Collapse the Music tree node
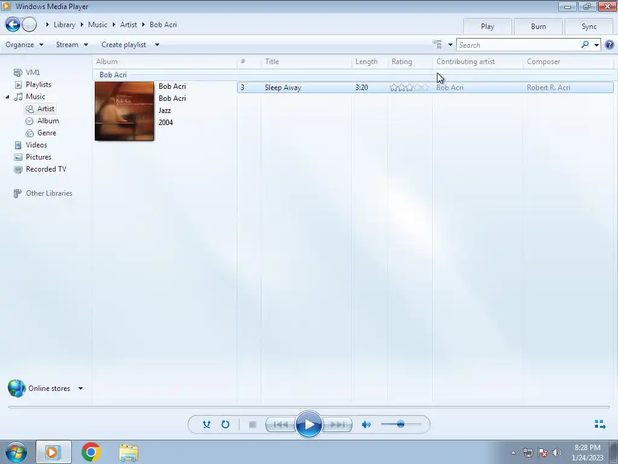 pyautogui.click(x=7, y=97)
